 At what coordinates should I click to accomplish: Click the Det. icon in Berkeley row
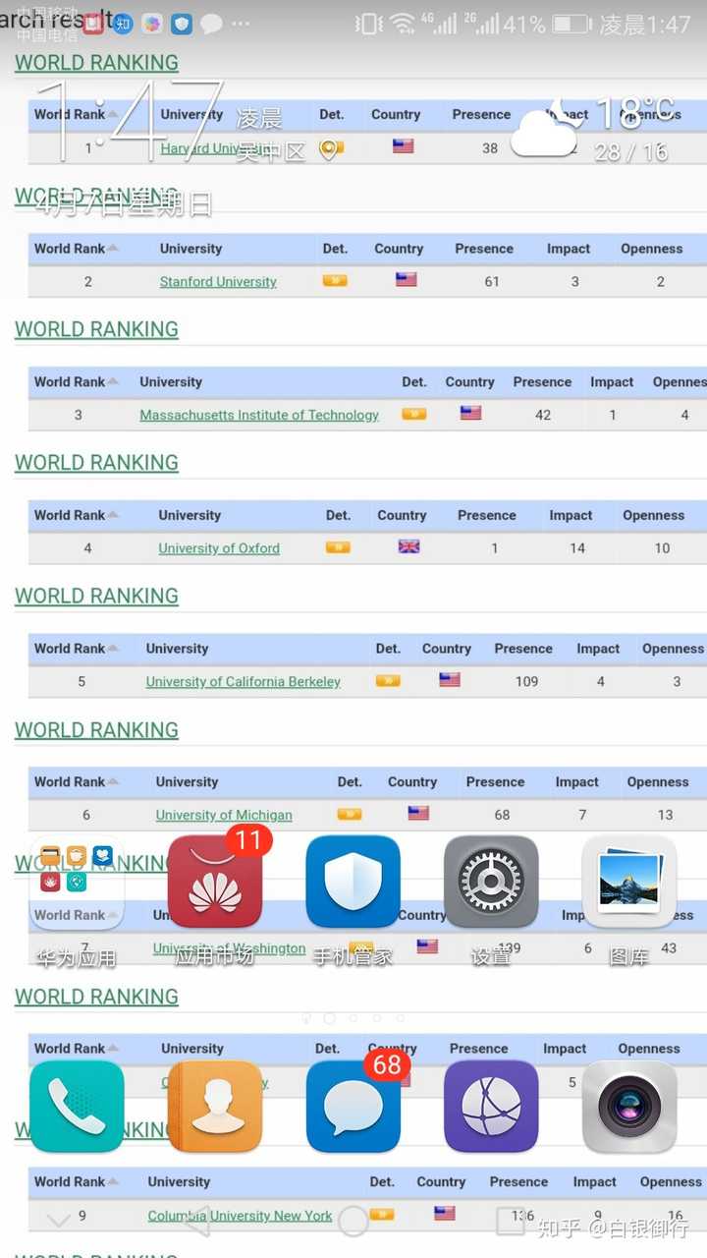pyautogui.click(x=388, y=680)
